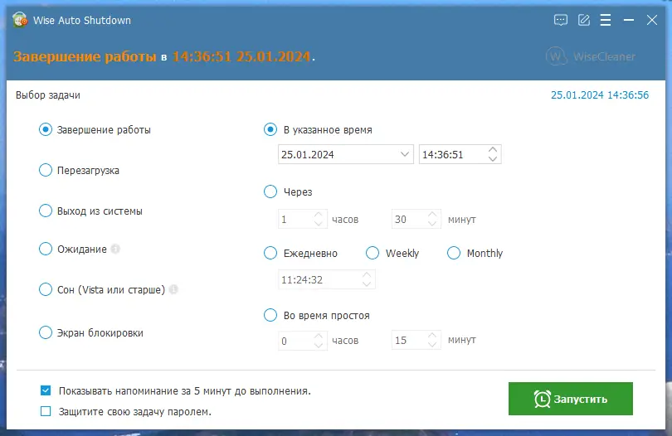
Task: Click the info icon beside Сон (Vista или старше)
Action: point(173,289)
